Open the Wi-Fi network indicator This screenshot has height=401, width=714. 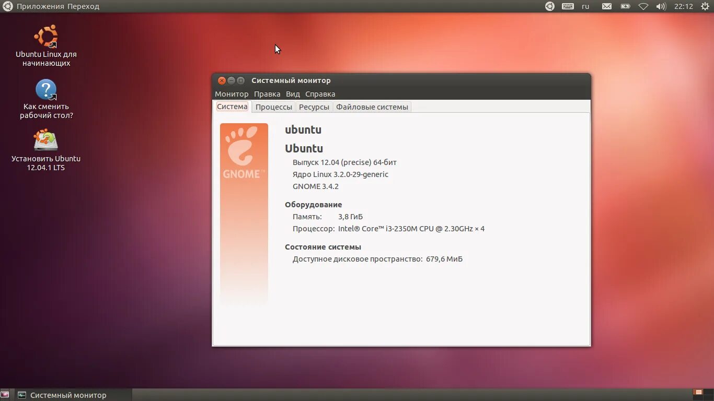click(x=643, y=6)
